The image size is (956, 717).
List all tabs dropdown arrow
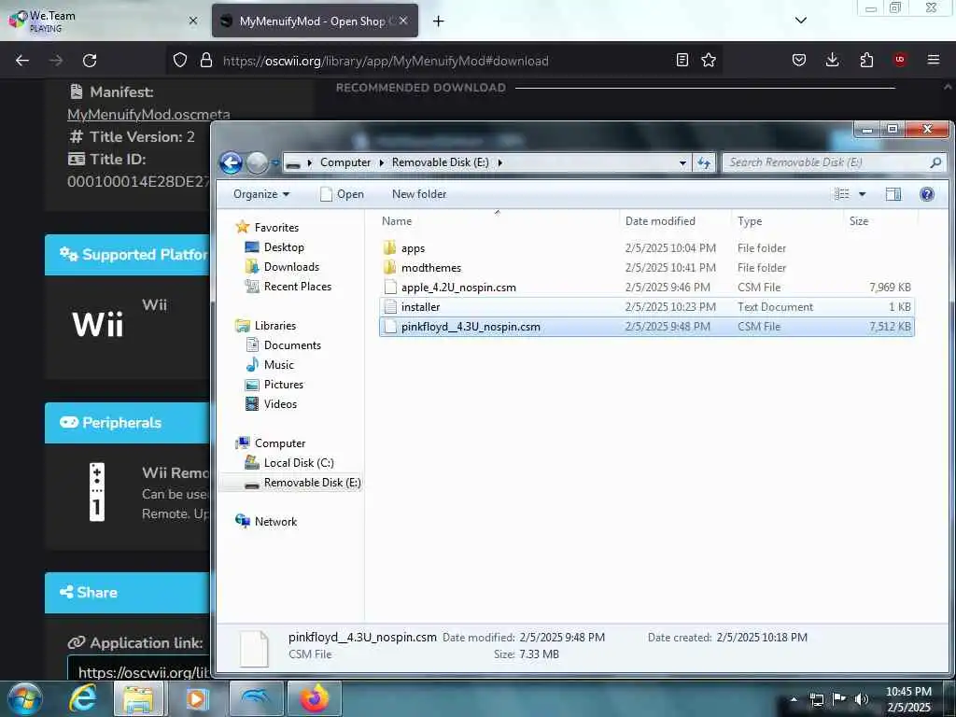(801, 21)
